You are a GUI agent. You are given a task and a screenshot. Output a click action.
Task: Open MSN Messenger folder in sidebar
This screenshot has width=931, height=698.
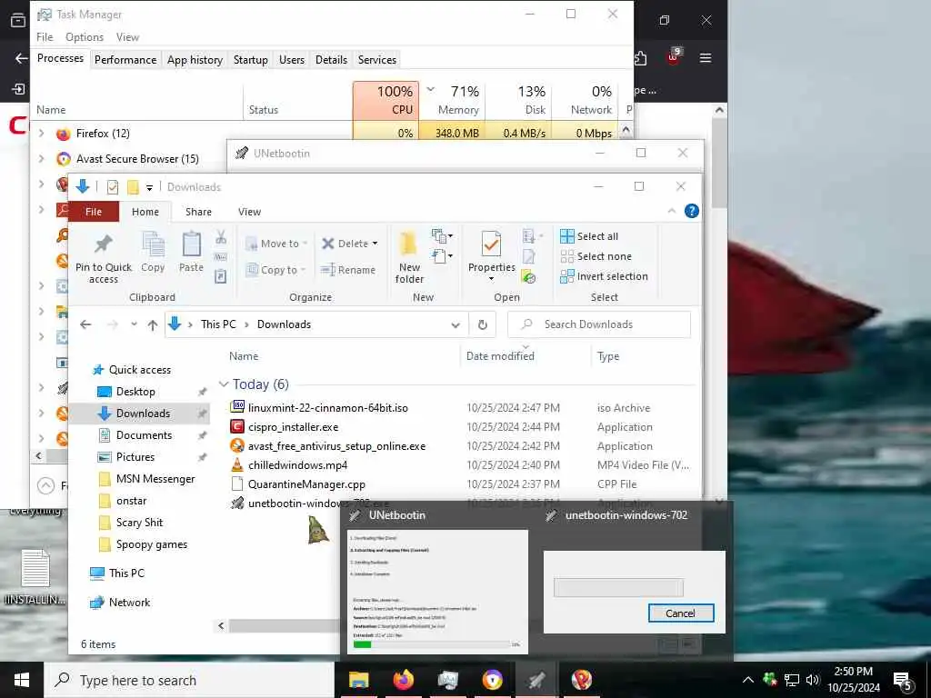click(x=155, y=479)
